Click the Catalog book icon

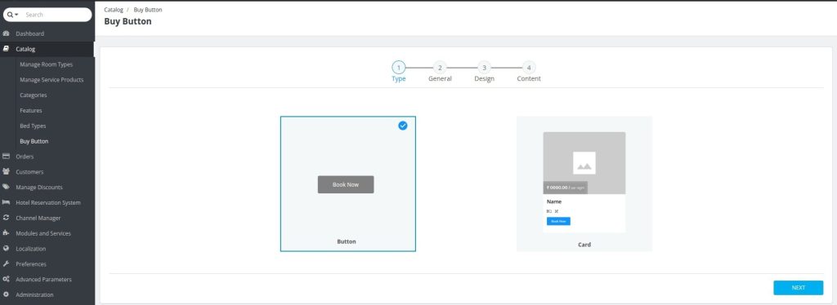[x=7, y=49]
